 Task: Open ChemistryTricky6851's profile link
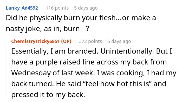35,41
